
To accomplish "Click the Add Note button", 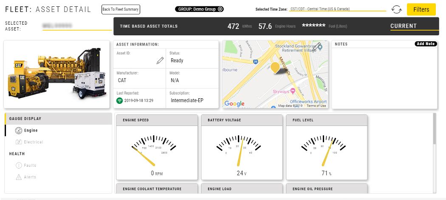I will (426, 44).
